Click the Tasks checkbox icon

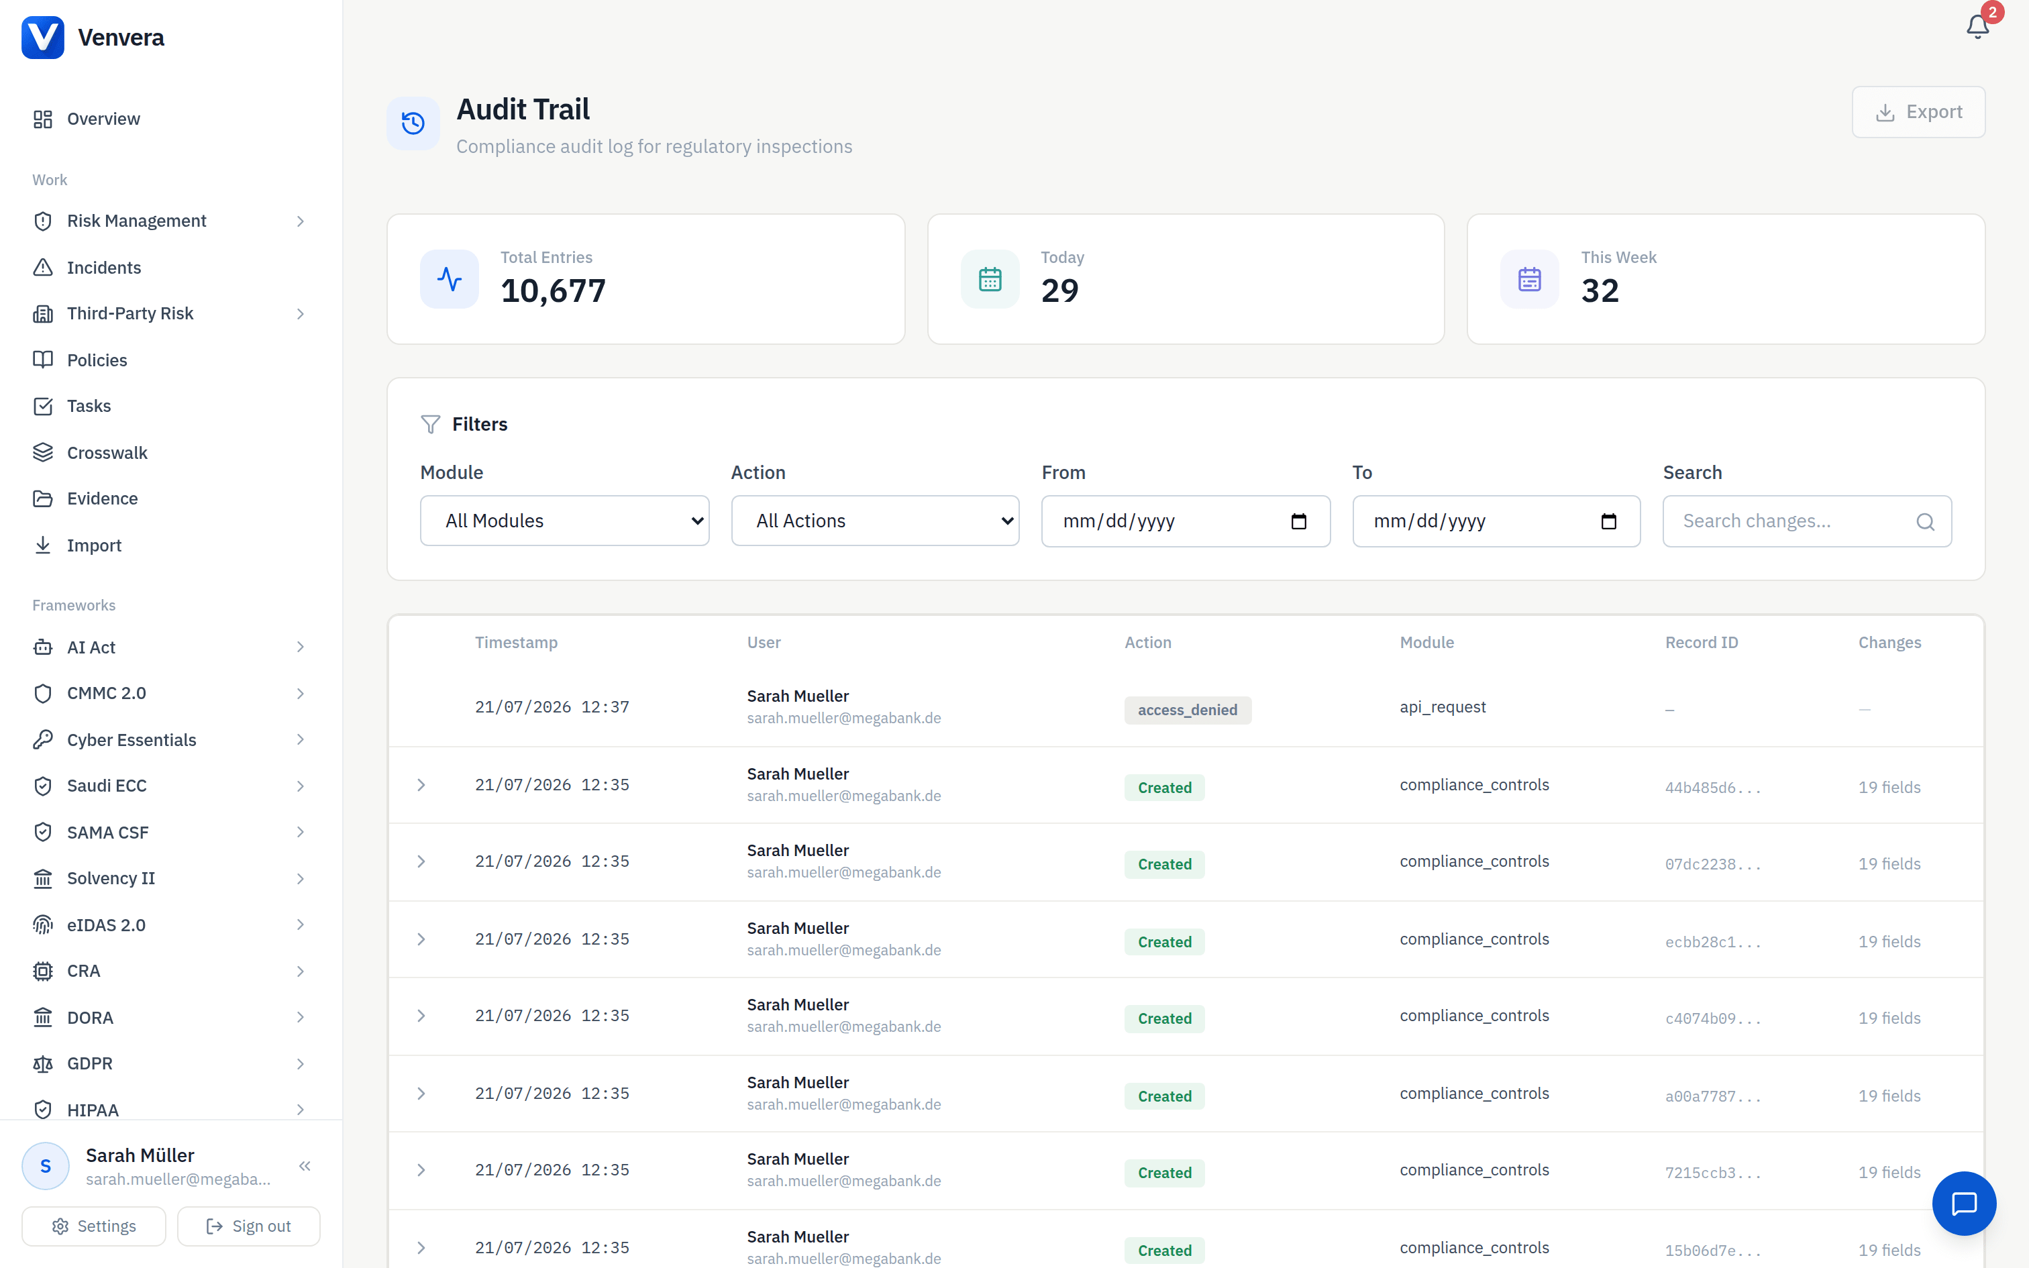[x=43, y=406]
